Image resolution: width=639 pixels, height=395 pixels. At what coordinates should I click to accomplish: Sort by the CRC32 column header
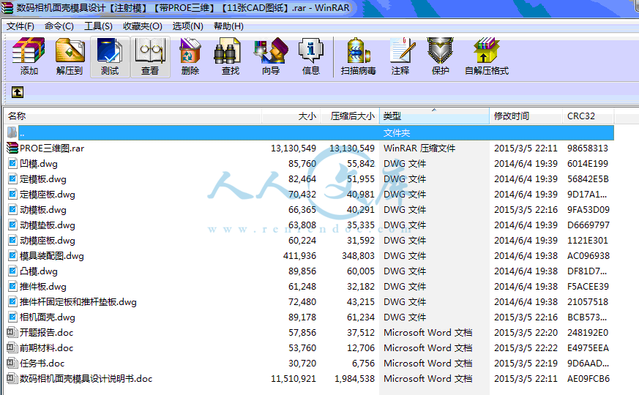tap(588, 116)
